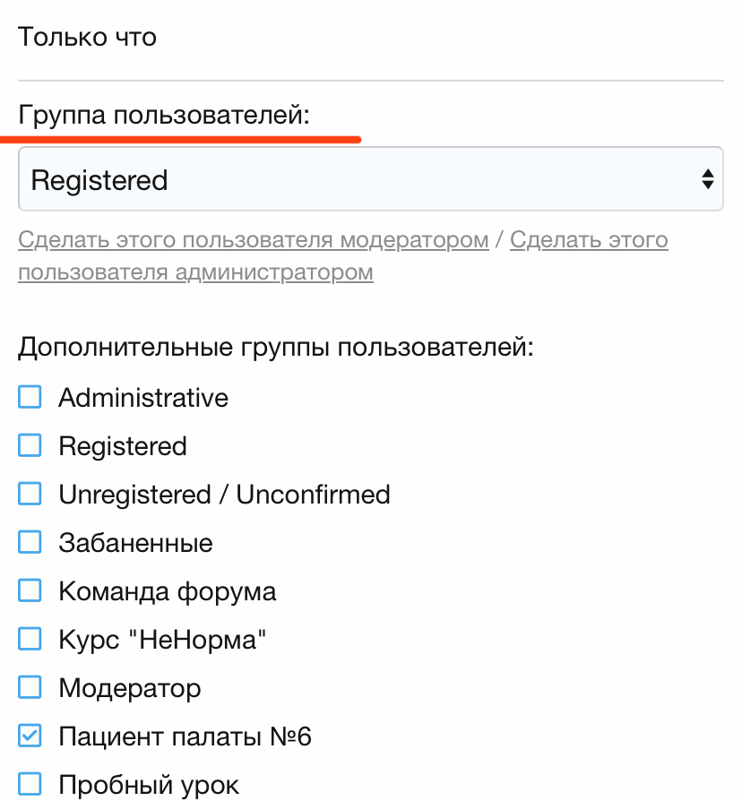Check the Registered additional group box
Viewport: 742px width, 801px height.
coord(30,445)
